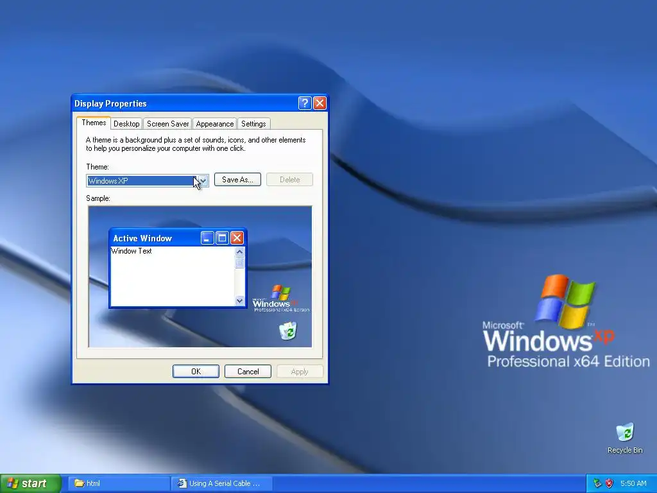This screenshot has width=657, height=493.
Task: Click the sample scrollbar down arrow
Action: [x=240, y=300]
